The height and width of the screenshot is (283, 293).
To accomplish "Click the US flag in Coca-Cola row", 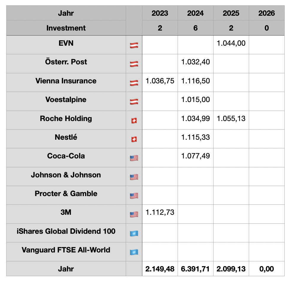I will pos(134,158).
